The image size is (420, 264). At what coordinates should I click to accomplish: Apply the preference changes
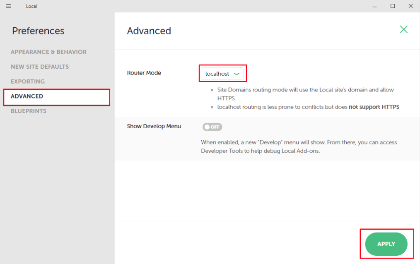tap(386, 244)
